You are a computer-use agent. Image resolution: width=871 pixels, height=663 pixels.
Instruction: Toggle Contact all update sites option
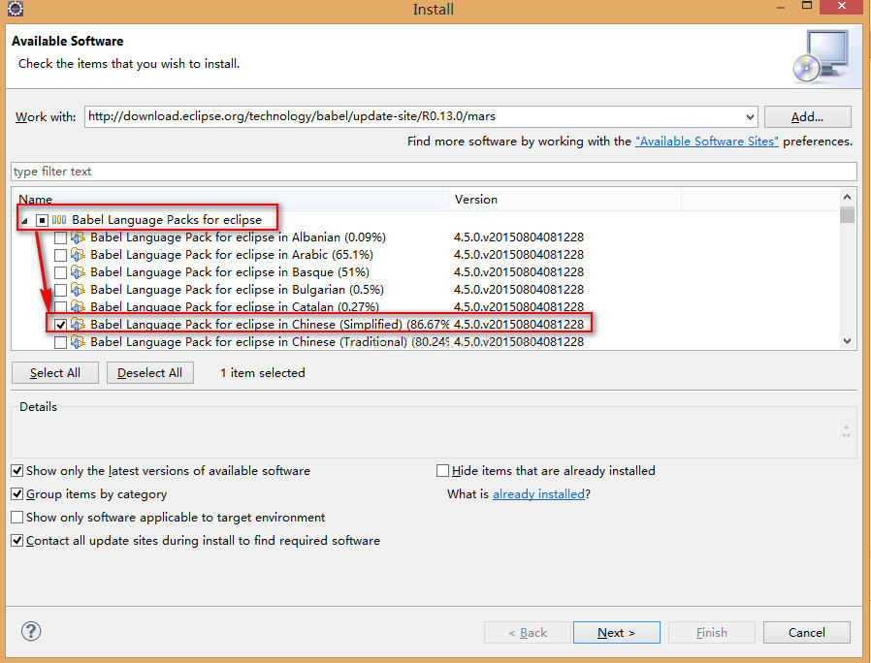point(17,540)
